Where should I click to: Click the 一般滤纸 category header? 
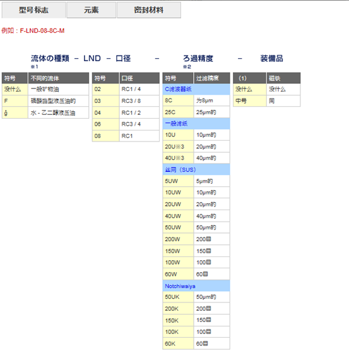pyautogui.click(x=196, y=124)
